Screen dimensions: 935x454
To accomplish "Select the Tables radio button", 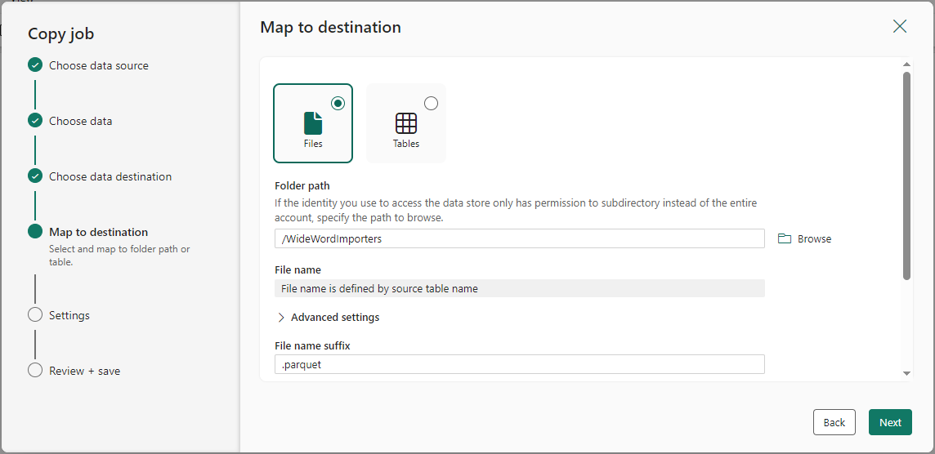I will (431, 104).
